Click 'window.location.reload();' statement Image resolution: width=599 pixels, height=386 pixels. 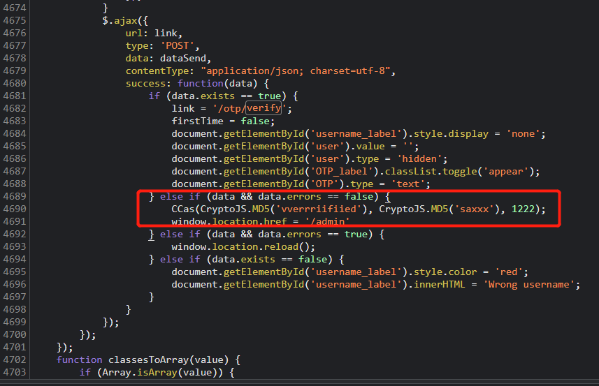coord(243,247)
